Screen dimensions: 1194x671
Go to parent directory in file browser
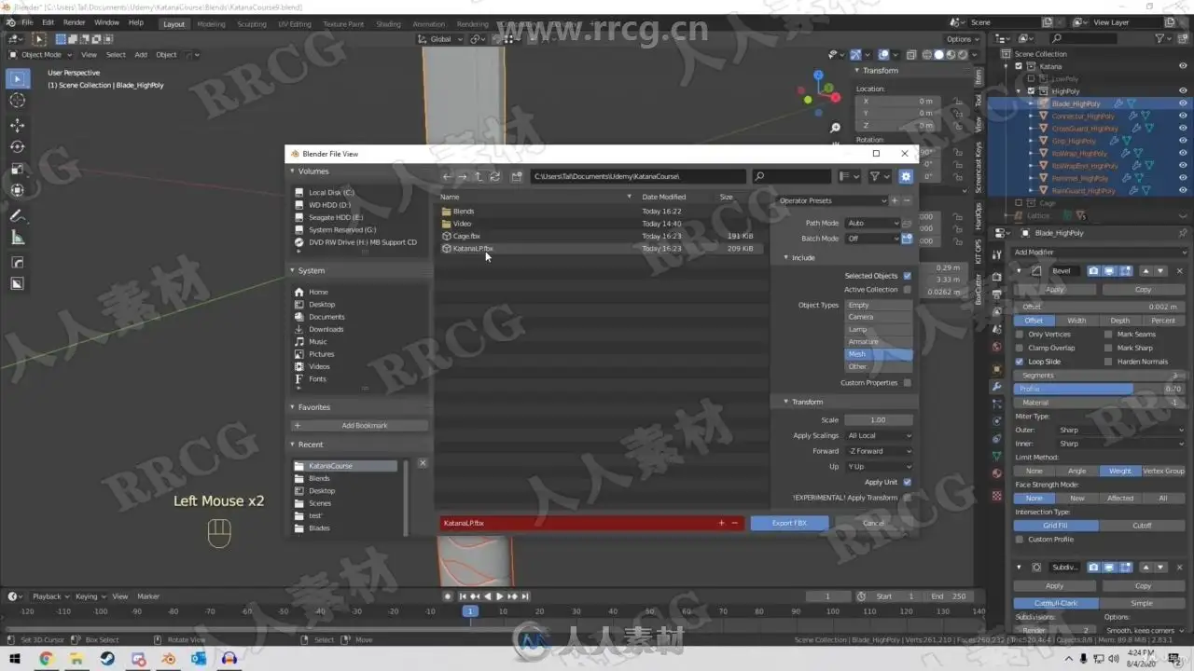pos(479,176)
